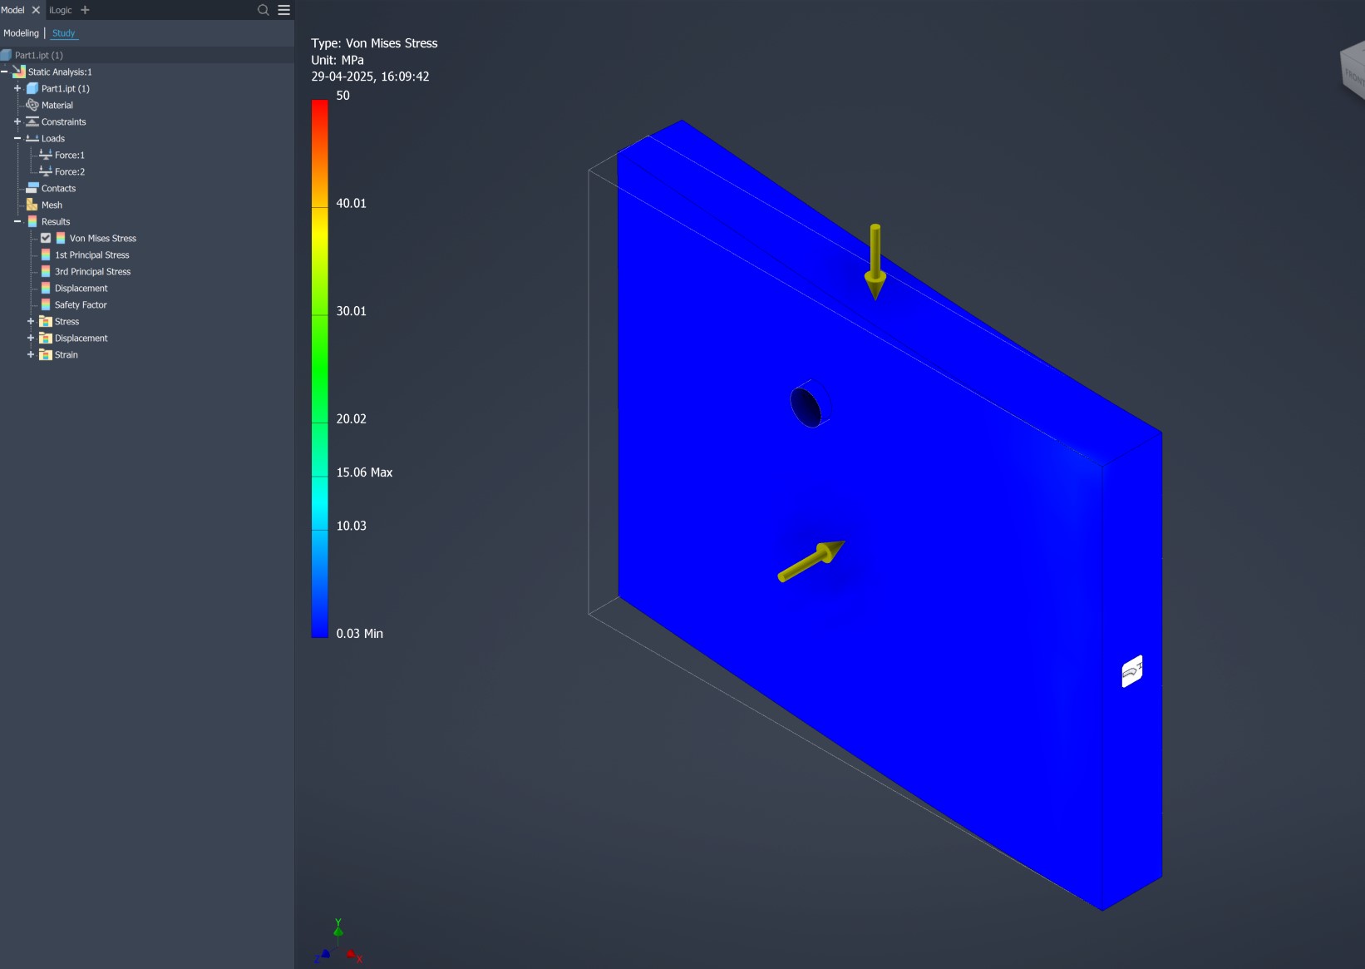The height and width of the screenshot is (969, 1365).
Task: Click the Strain folder icon
Action: click(x=46, y=354)
